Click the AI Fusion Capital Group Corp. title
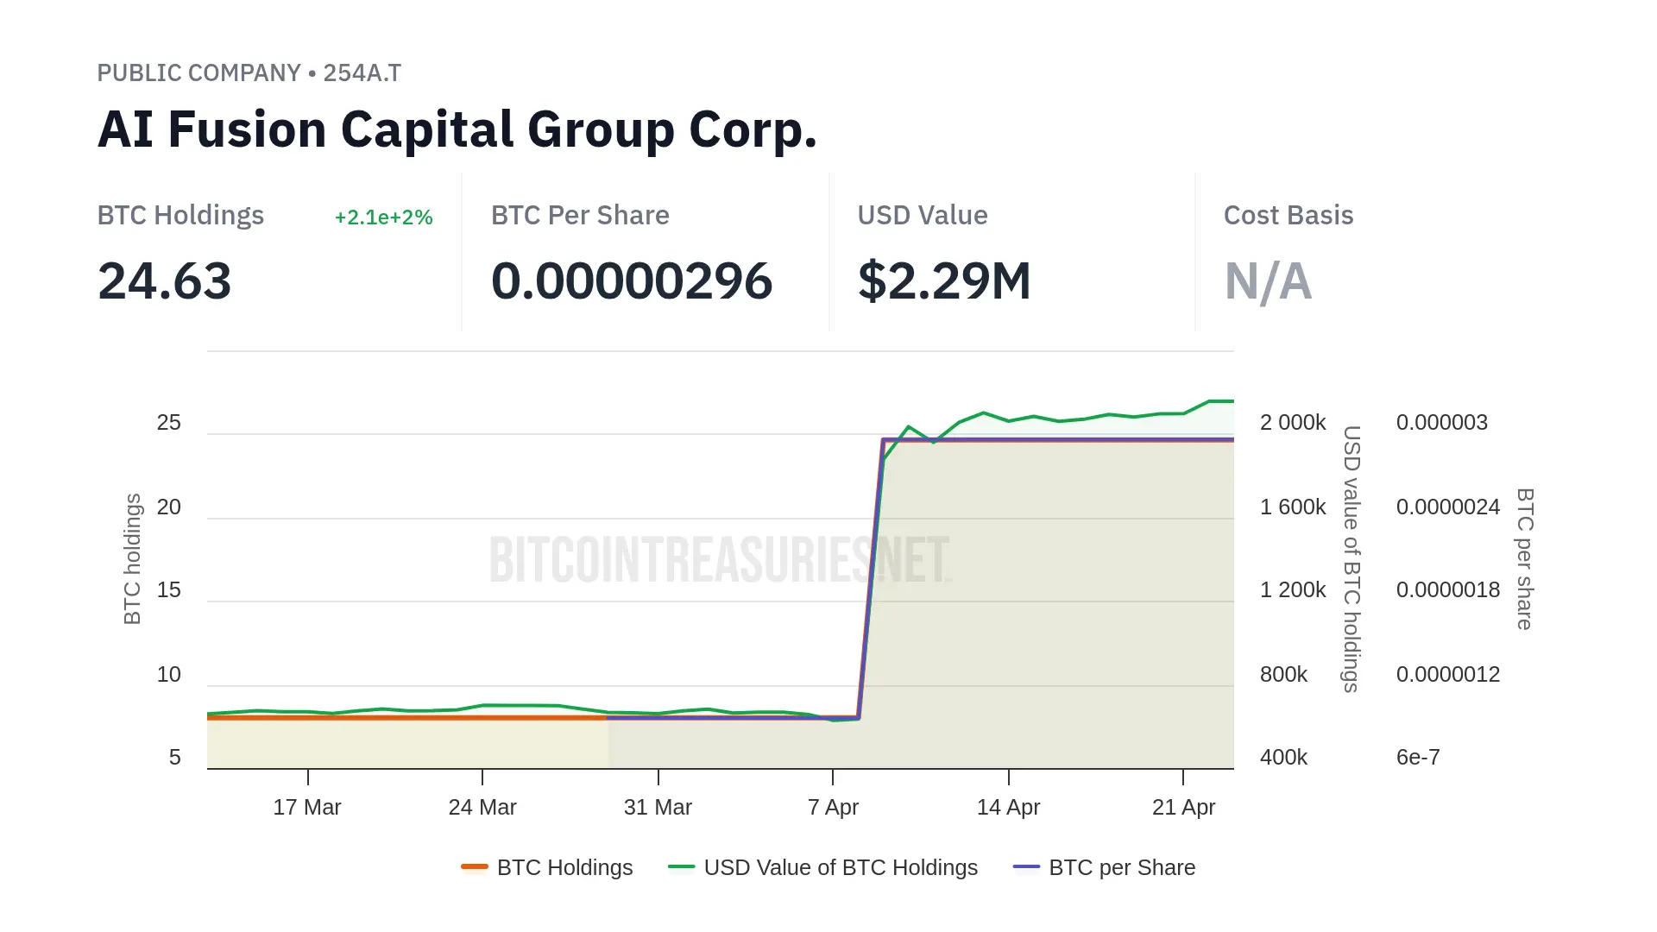The width and height of the screenshot is (1657, 932). (457, 129)
